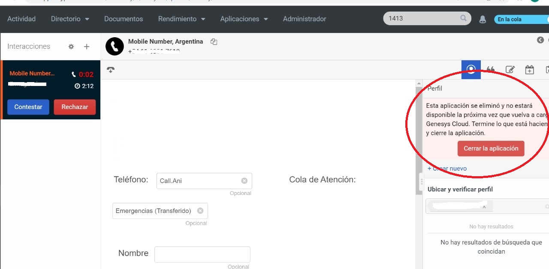End the call using the hang-up icon
549x269 pixels.
click(x=111, y=69)
